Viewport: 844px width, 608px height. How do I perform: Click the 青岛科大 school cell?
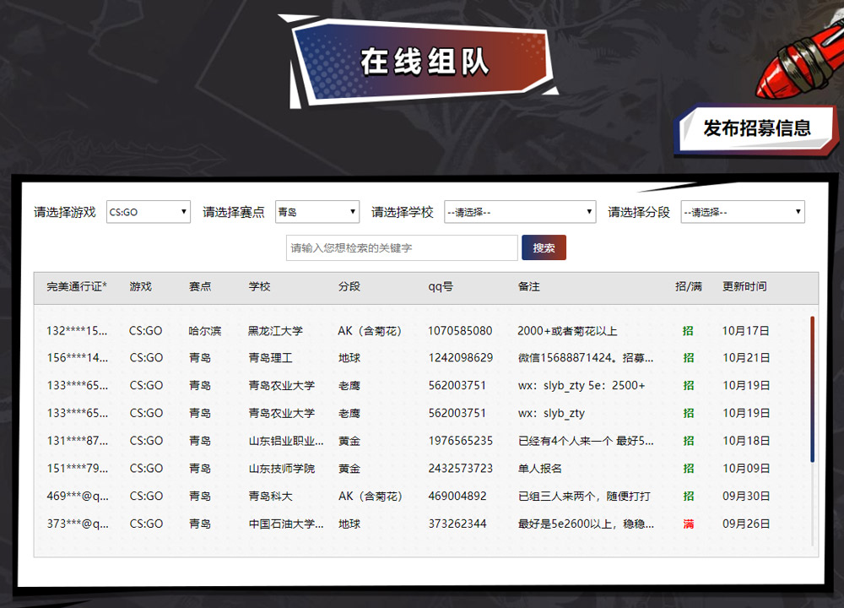pos(270,497)
